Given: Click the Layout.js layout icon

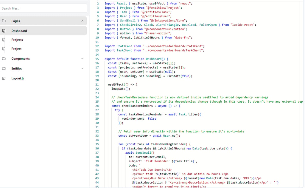Looking at the screenshot, I should click(x=4, y=78).
